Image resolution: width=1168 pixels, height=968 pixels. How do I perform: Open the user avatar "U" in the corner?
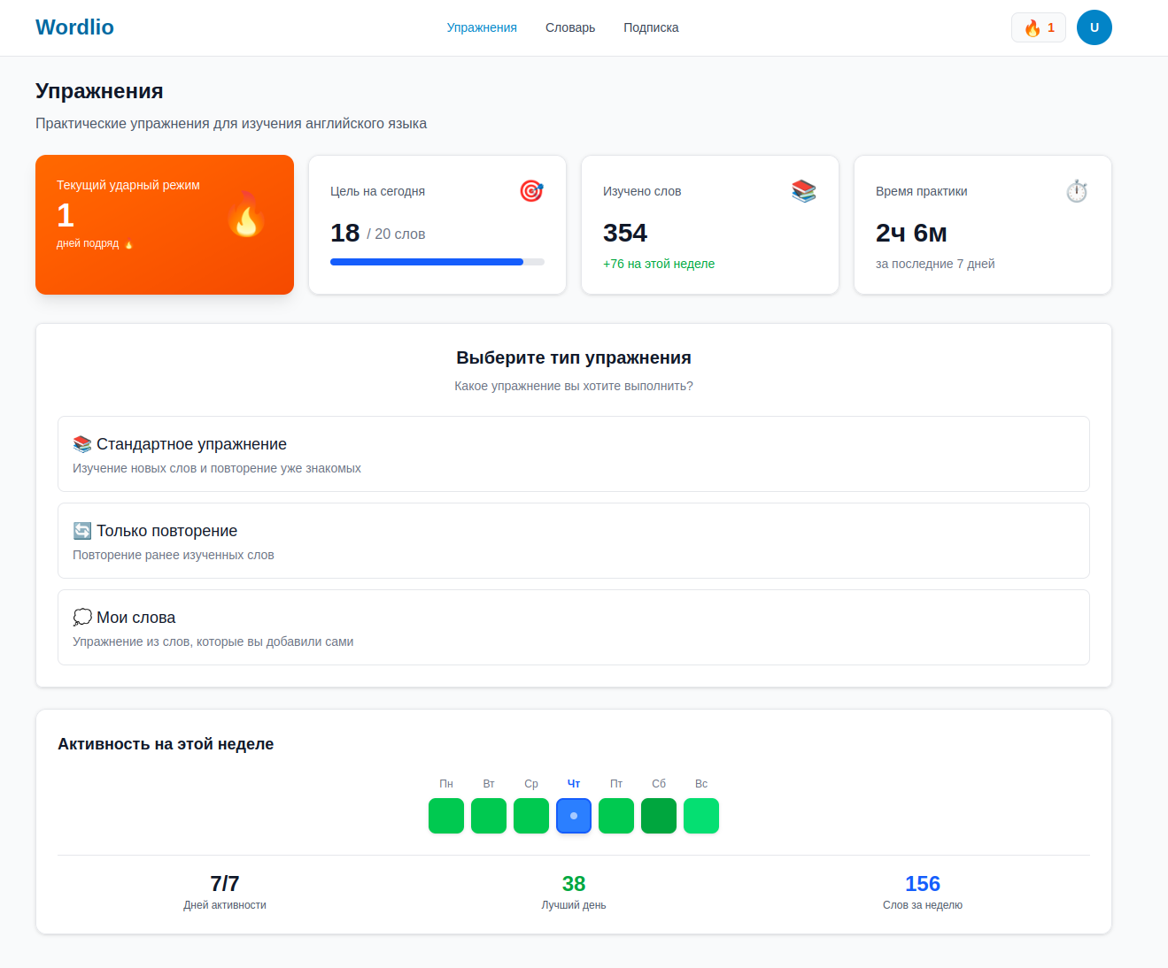click(x=1094, y=27)
